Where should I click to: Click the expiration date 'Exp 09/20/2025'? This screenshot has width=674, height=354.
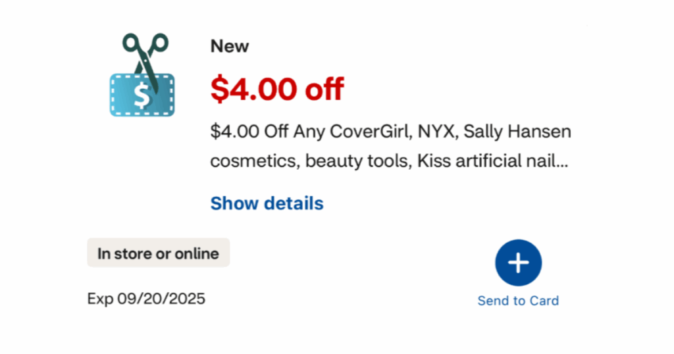click(x=146, y=299)
